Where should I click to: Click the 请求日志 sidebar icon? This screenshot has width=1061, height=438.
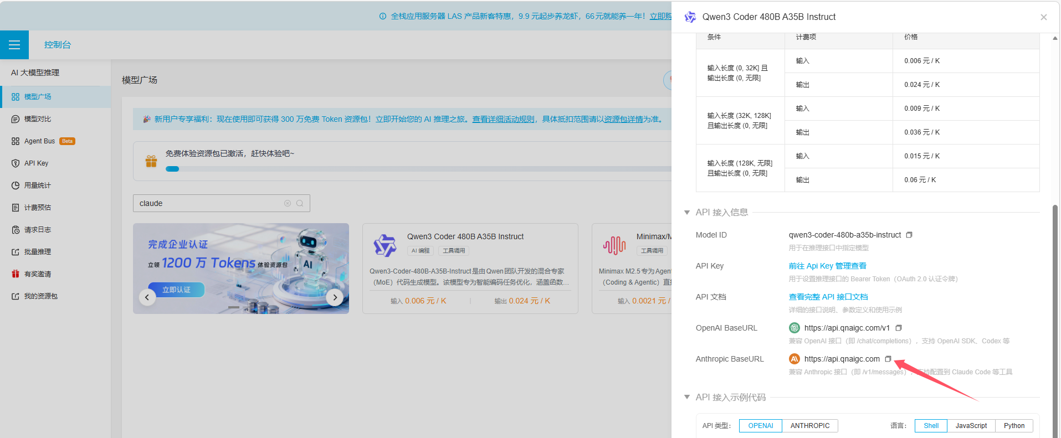point(16,230)
